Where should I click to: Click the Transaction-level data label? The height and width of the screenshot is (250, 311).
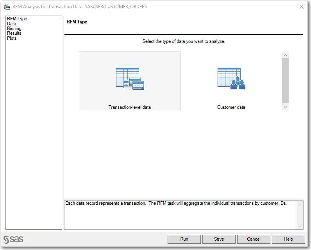(x=129, y=107)
